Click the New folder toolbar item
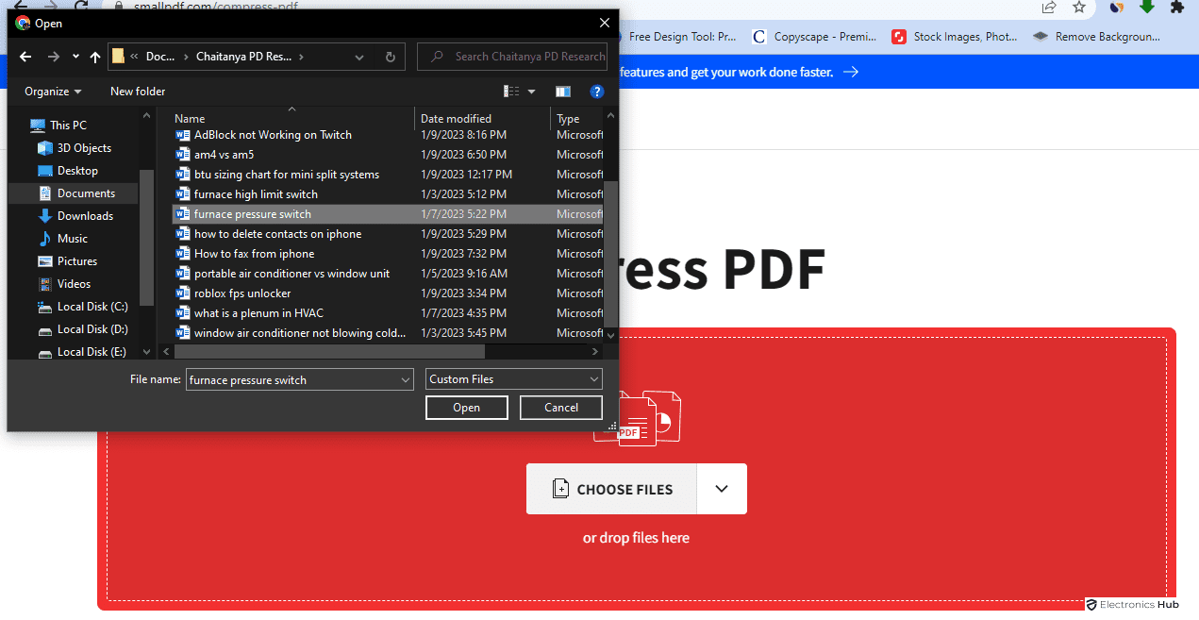The width and height of the screenshot is (1199, 620). pyautogui.click(x=138, y=92)
